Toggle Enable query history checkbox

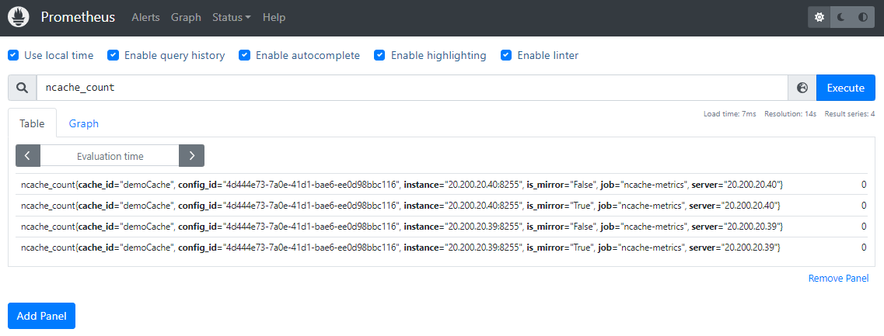114,55
